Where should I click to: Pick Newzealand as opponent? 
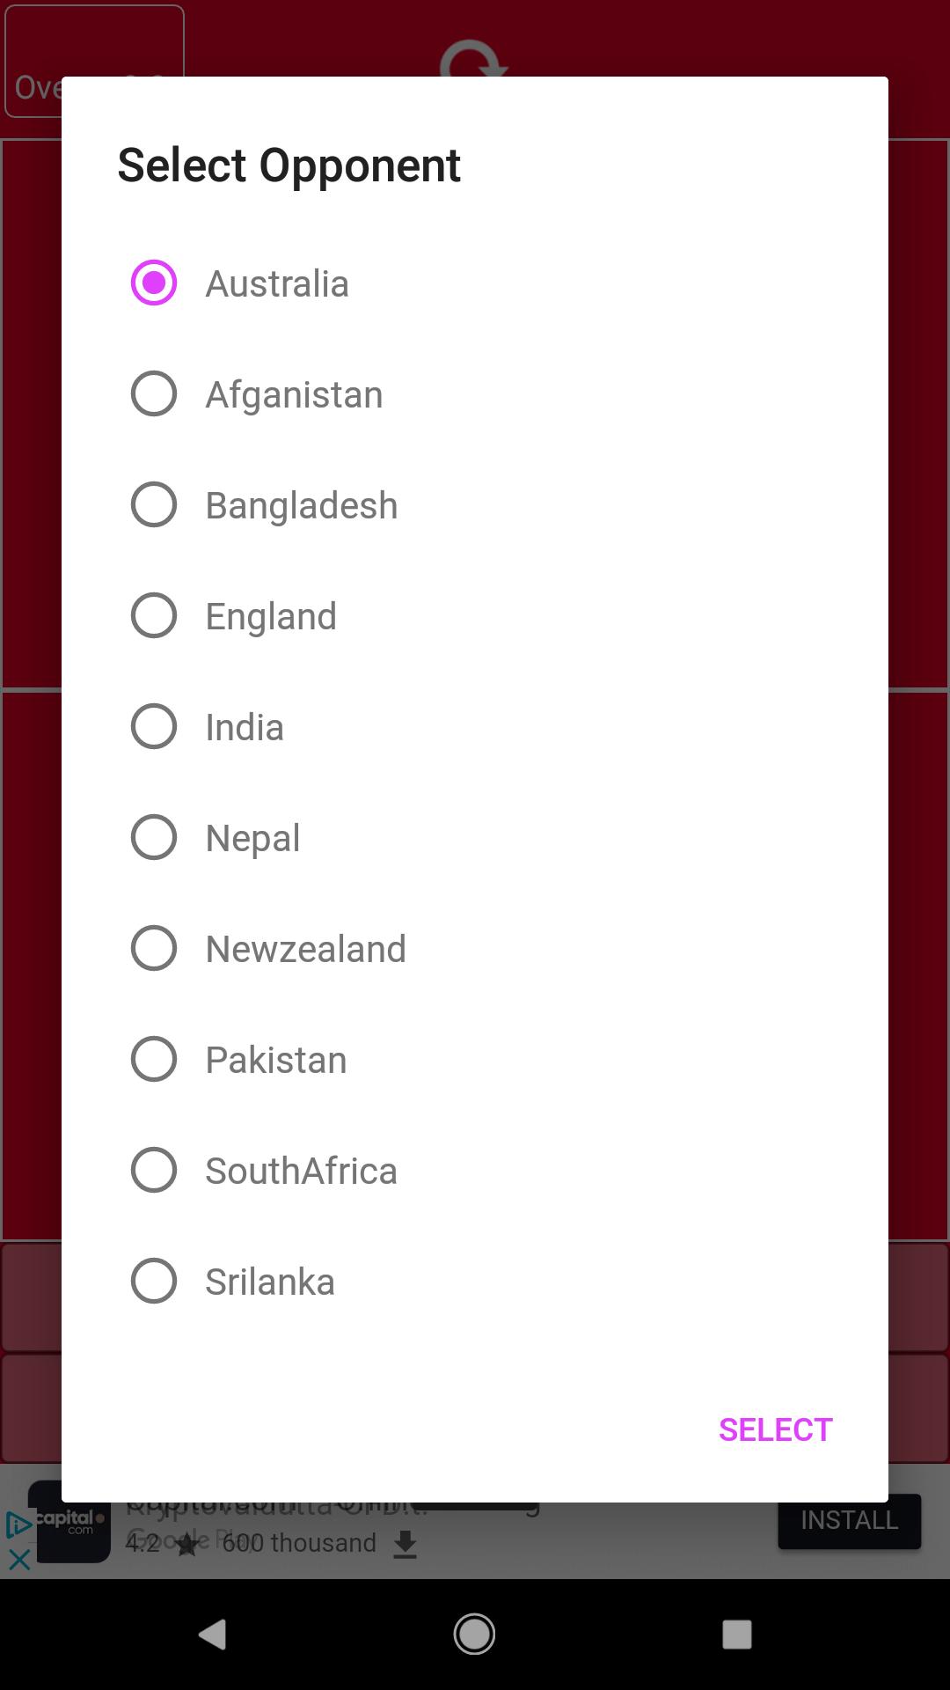point(154,948)
